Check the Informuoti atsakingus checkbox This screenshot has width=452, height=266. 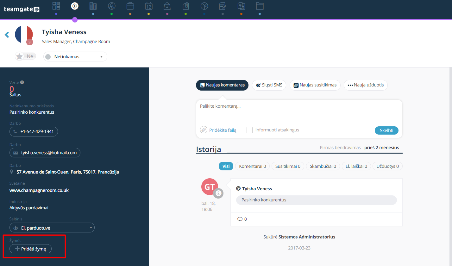pos(250,130)
